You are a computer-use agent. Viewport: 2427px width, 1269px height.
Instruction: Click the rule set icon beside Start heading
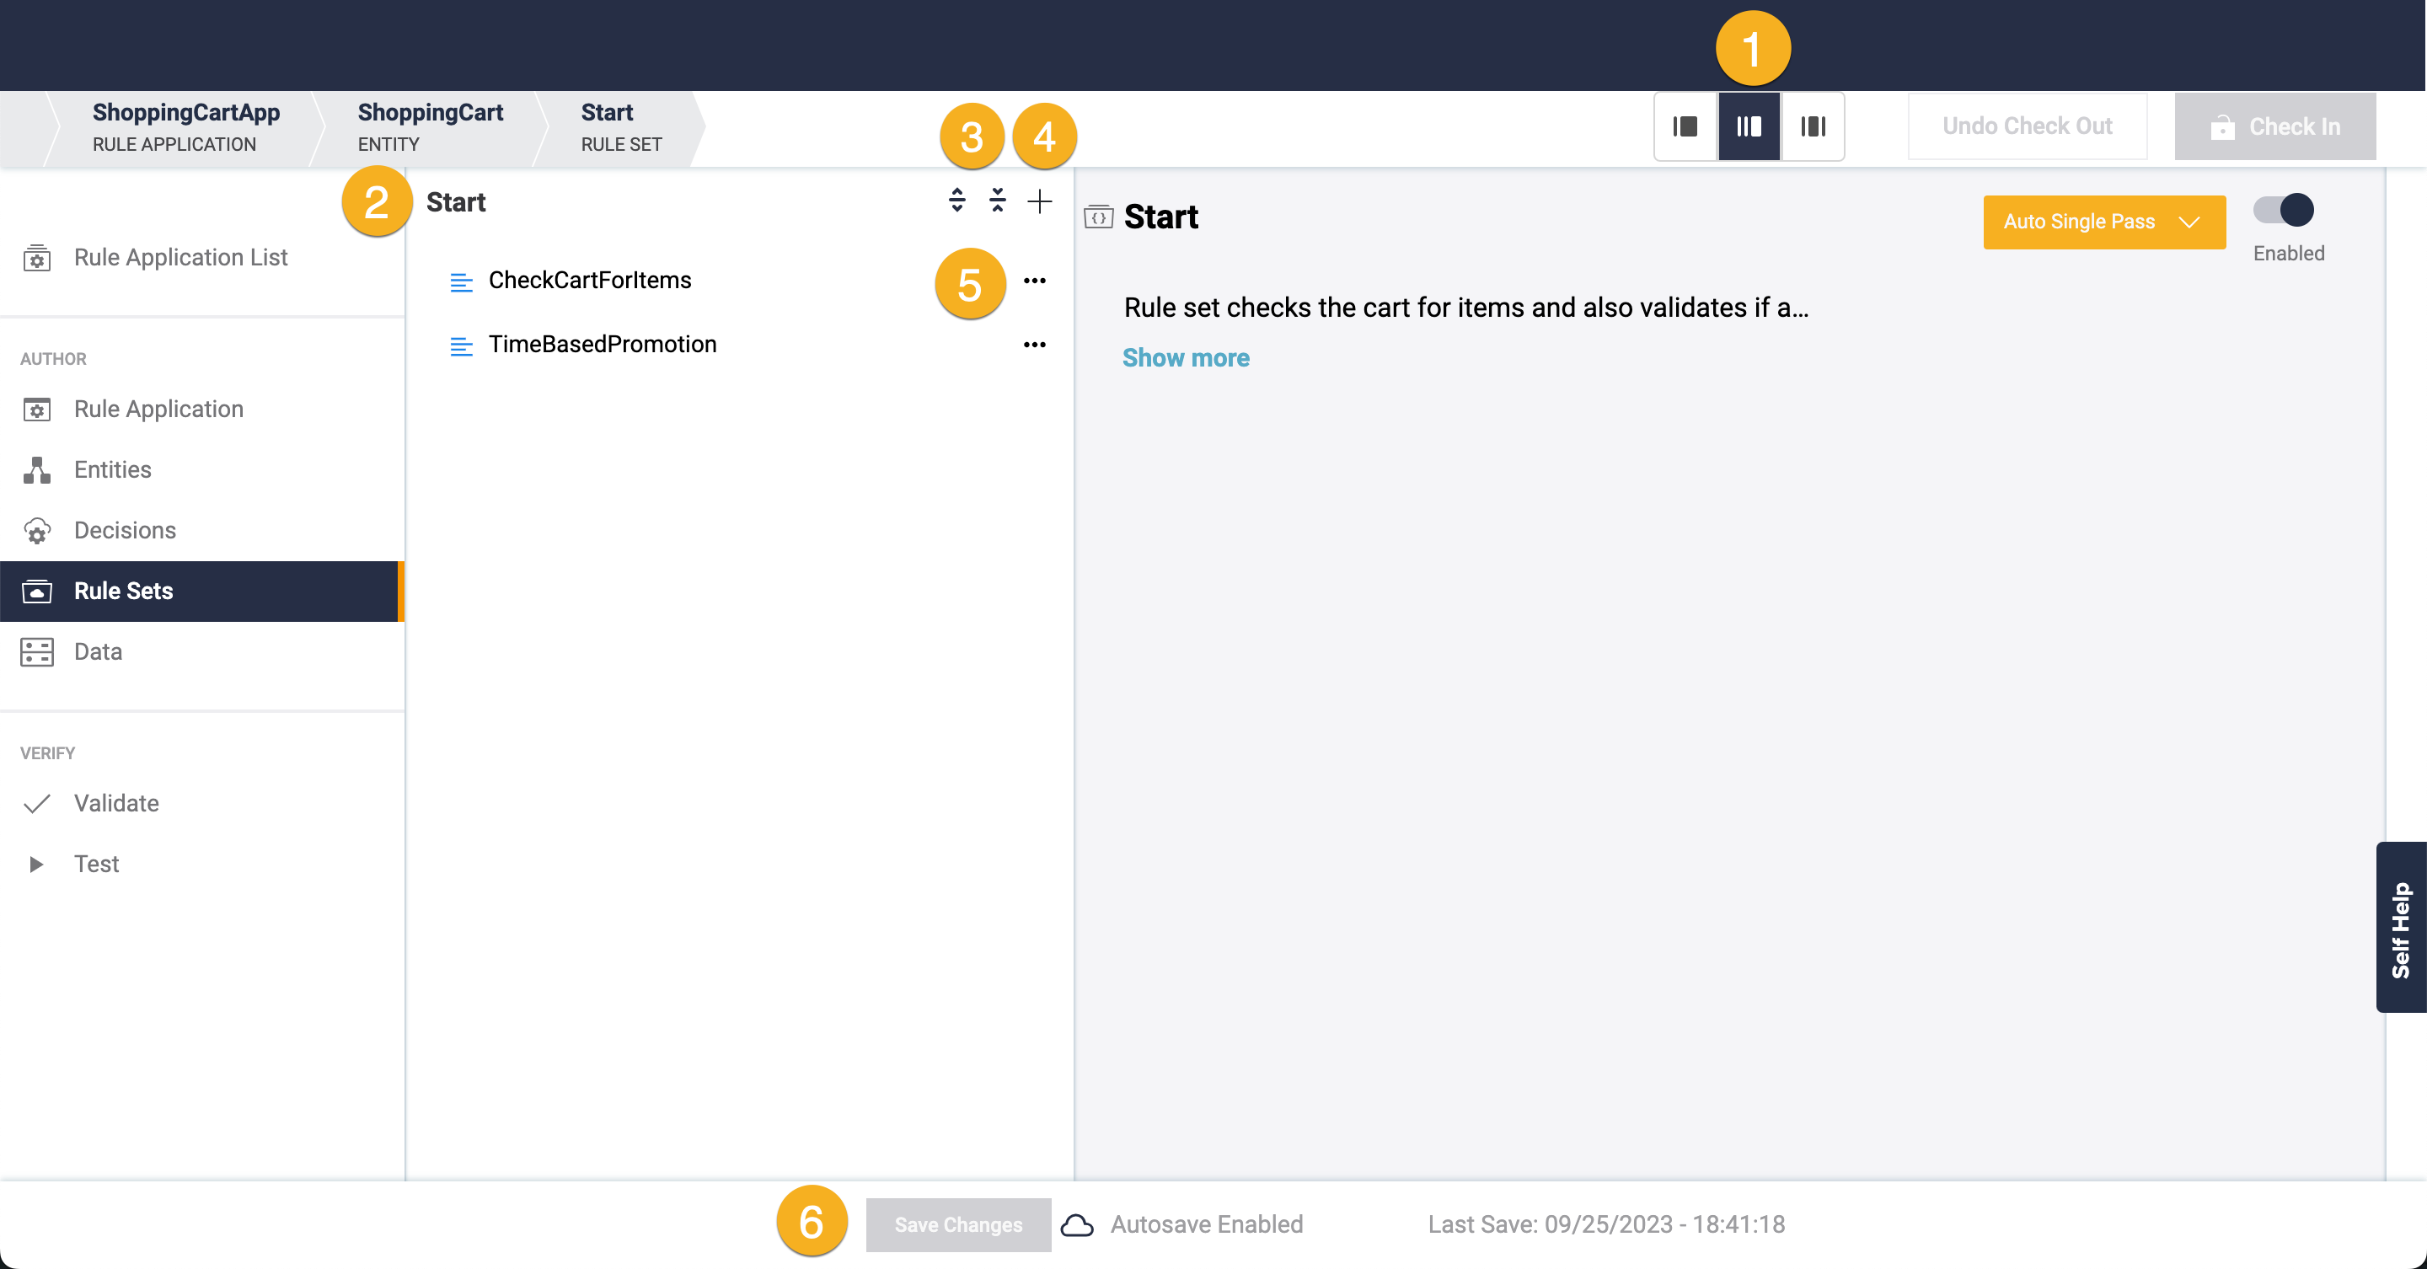tap(1099, 217)
